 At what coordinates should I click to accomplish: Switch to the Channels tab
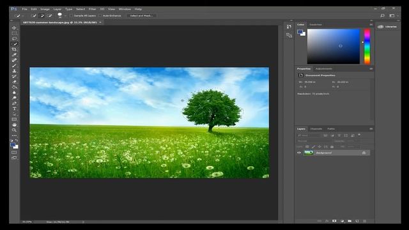pos(316,129)
